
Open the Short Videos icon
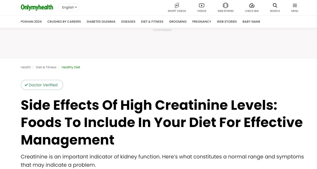coord(177,5)
